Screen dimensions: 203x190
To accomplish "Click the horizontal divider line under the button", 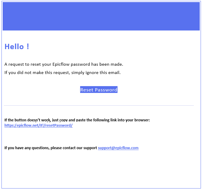I will pyautogui.click(x=99, y=105).
